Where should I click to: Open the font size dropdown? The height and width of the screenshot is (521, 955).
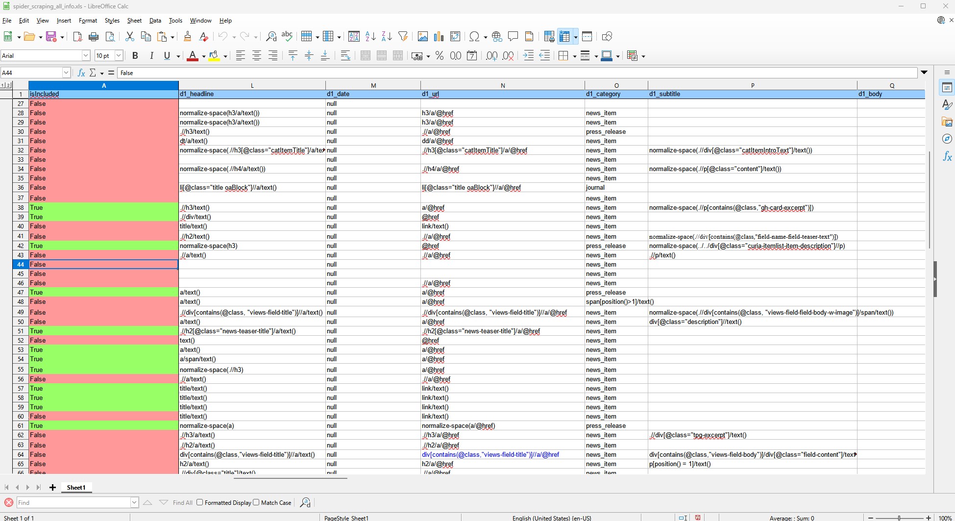click(x=118, y=56)
